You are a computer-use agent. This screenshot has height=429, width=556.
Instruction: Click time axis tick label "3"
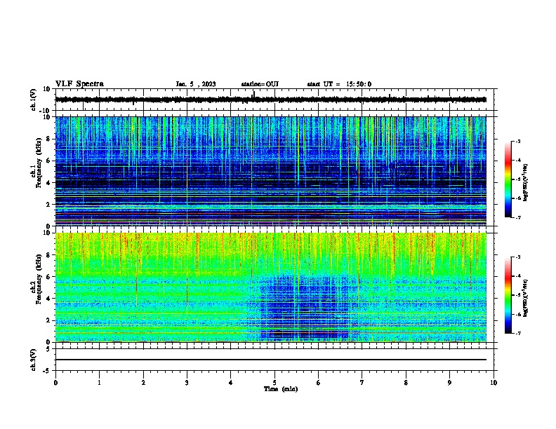(187, 383)
